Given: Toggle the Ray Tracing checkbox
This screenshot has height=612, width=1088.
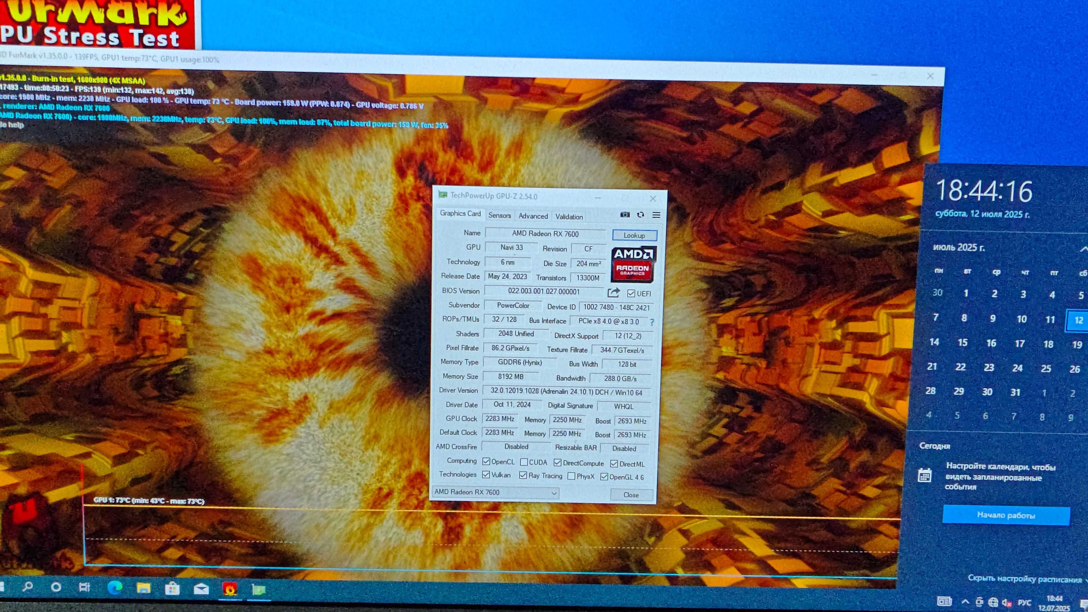Looking at the screenshot, I should 523,475.
